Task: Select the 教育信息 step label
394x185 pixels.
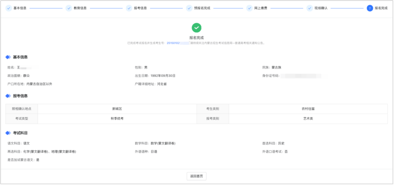Action: click(80, 8)
